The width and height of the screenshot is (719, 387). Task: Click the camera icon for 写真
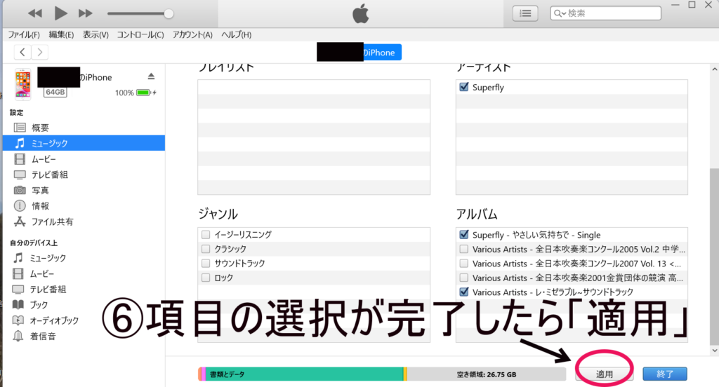[x=20, y=190]
